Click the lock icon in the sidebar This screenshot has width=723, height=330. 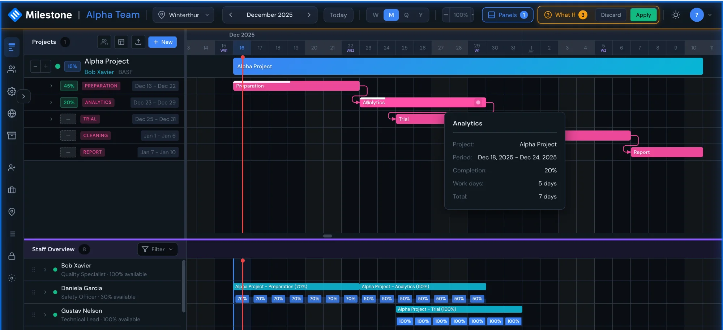point(12,256)
